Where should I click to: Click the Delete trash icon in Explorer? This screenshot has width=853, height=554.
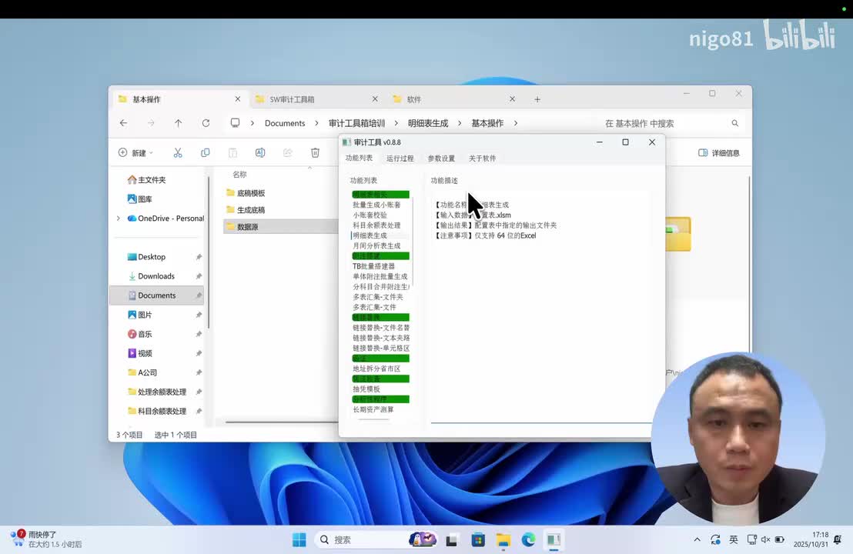[315, 153]
